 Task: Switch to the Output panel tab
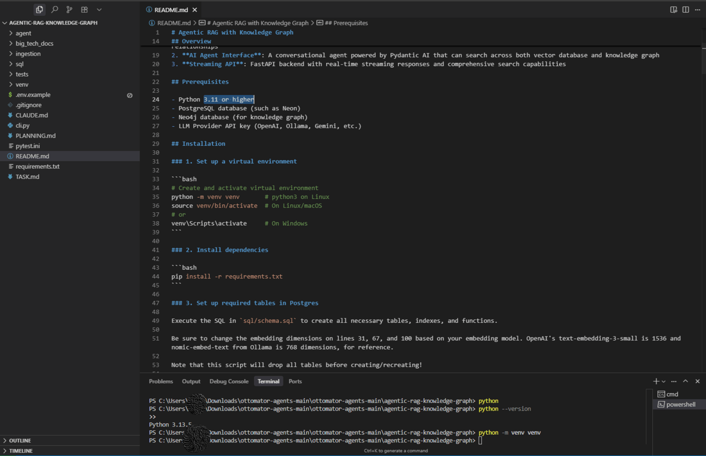pos(191,381)
